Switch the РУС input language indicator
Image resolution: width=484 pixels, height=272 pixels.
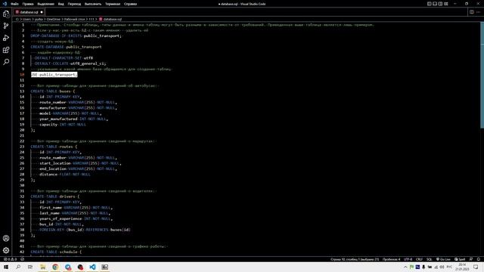tap(449, 267)
